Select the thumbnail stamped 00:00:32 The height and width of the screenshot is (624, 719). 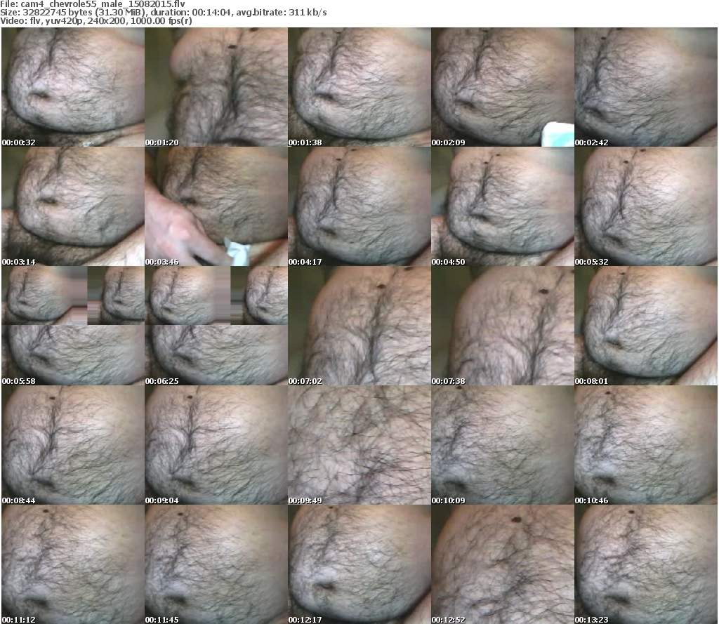click(x=73, y=87)
